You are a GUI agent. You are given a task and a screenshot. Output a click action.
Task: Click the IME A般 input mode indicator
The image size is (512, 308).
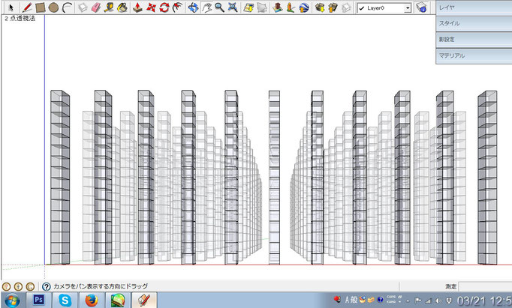[x=351, y=300]
